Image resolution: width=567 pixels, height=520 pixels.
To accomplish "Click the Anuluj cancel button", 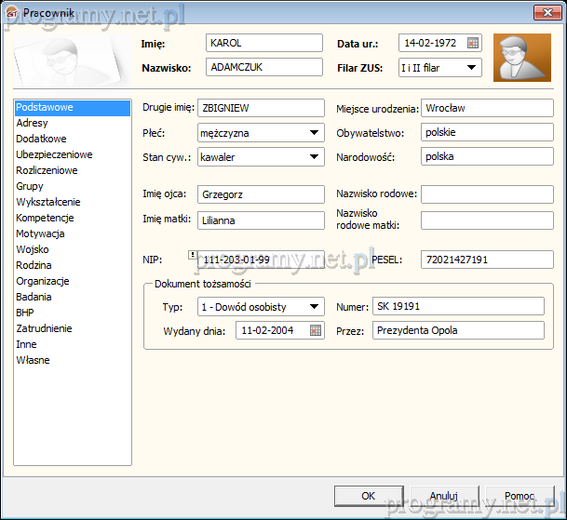I will (443, 496).
